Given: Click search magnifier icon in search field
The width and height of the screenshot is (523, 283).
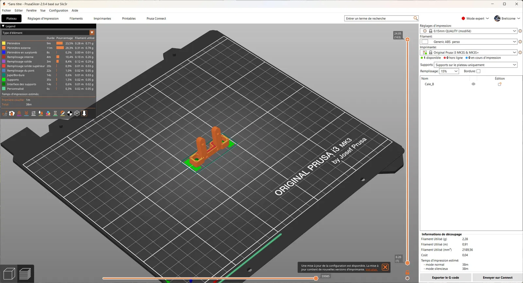Looking at the screenshot, I should click(x=415, y=18).
